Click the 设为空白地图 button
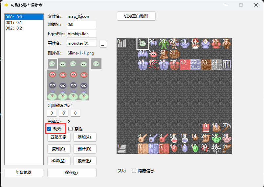 136,16
